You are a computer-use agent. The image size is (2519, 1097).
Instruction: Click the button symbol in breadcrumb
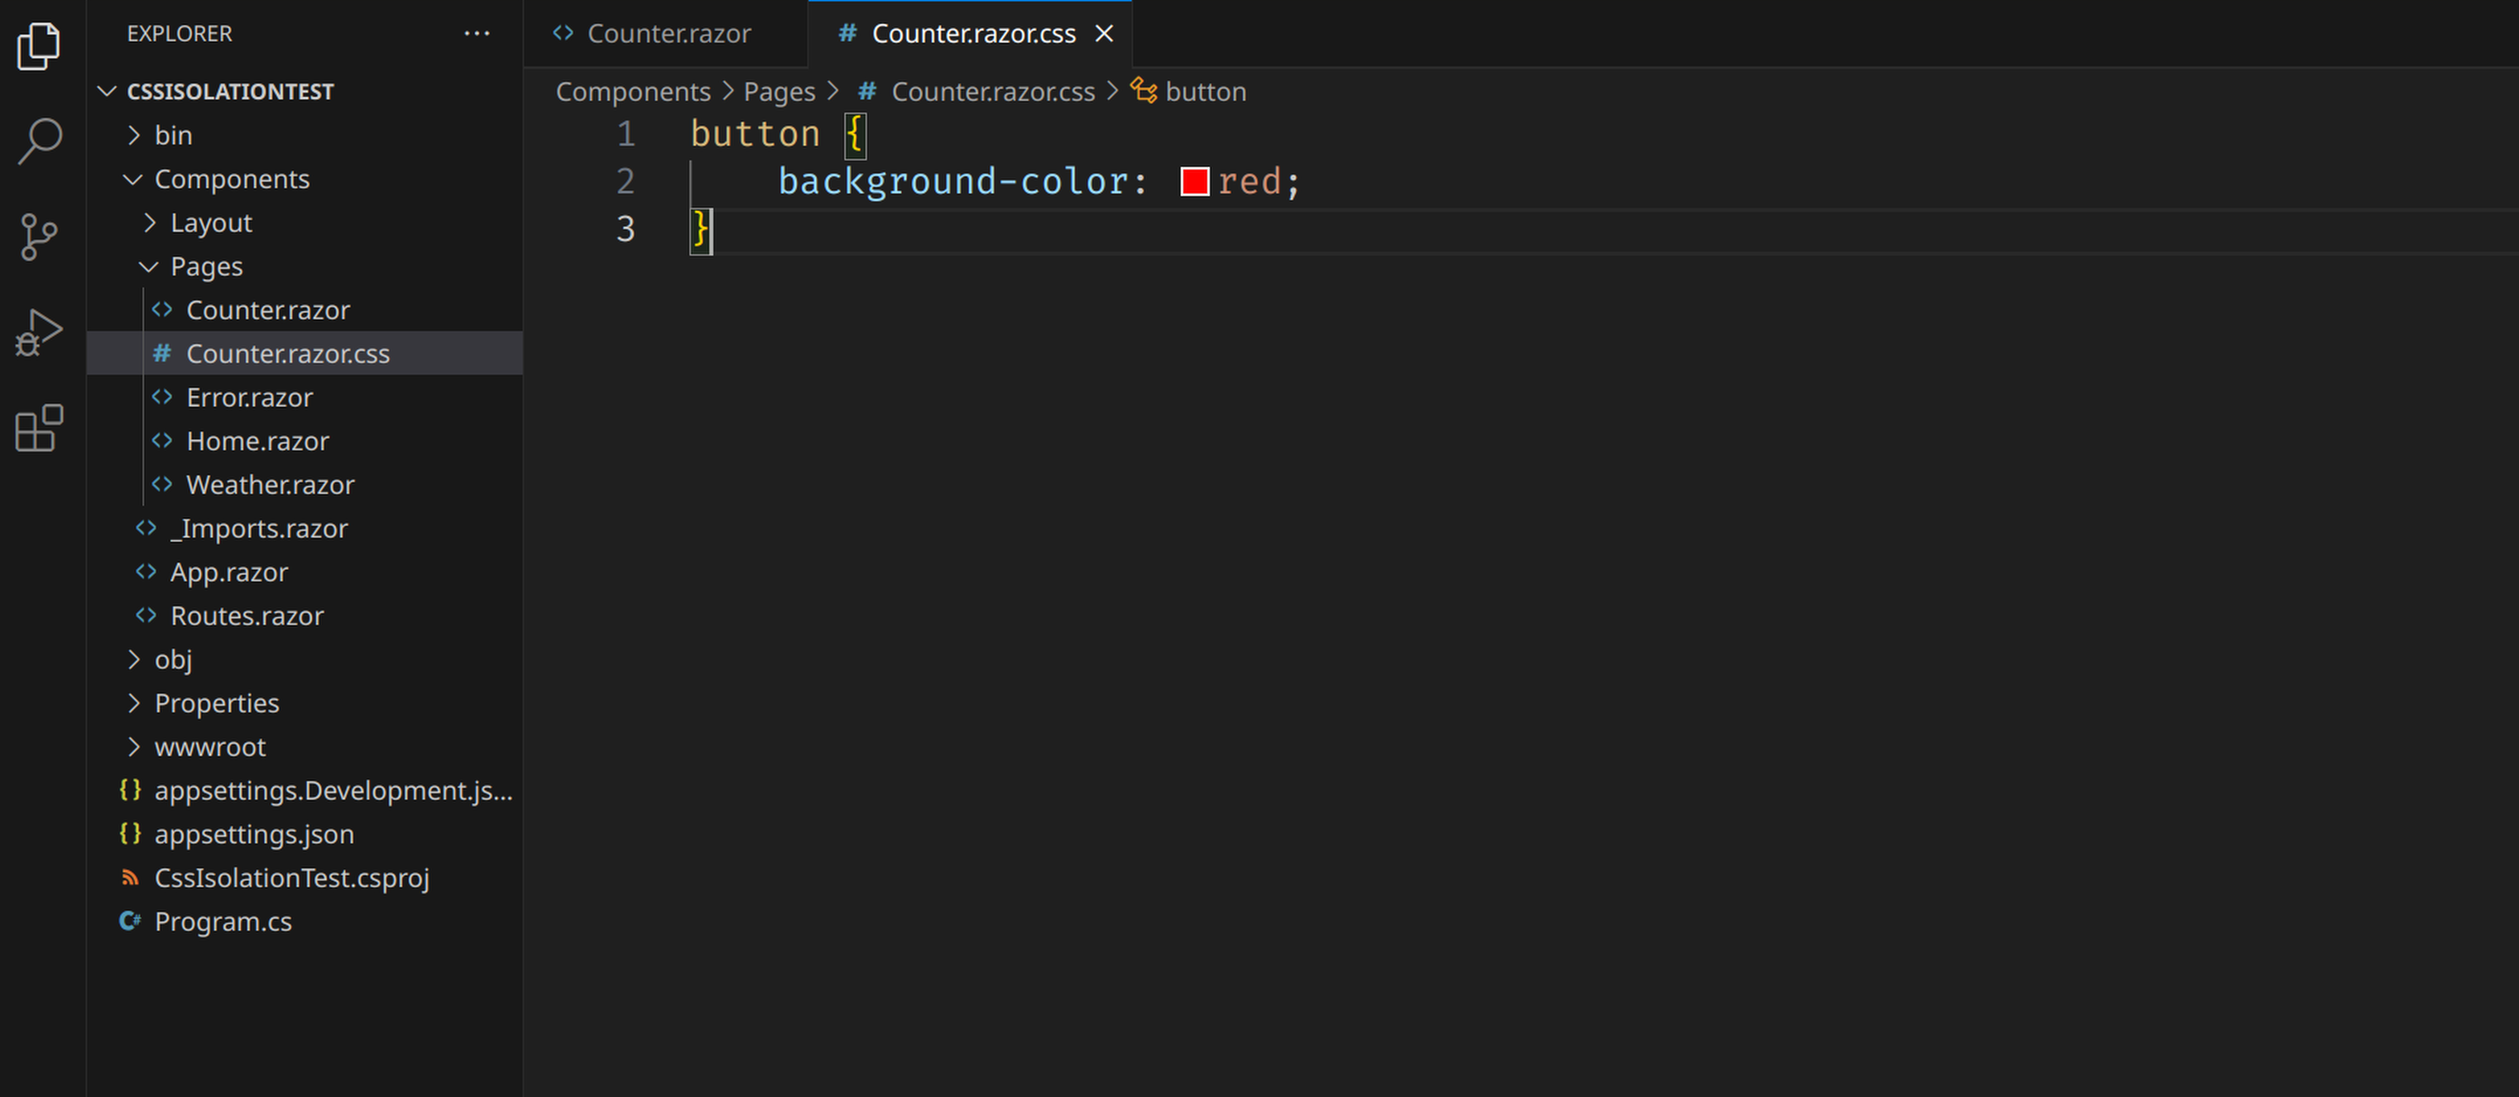1205,91
